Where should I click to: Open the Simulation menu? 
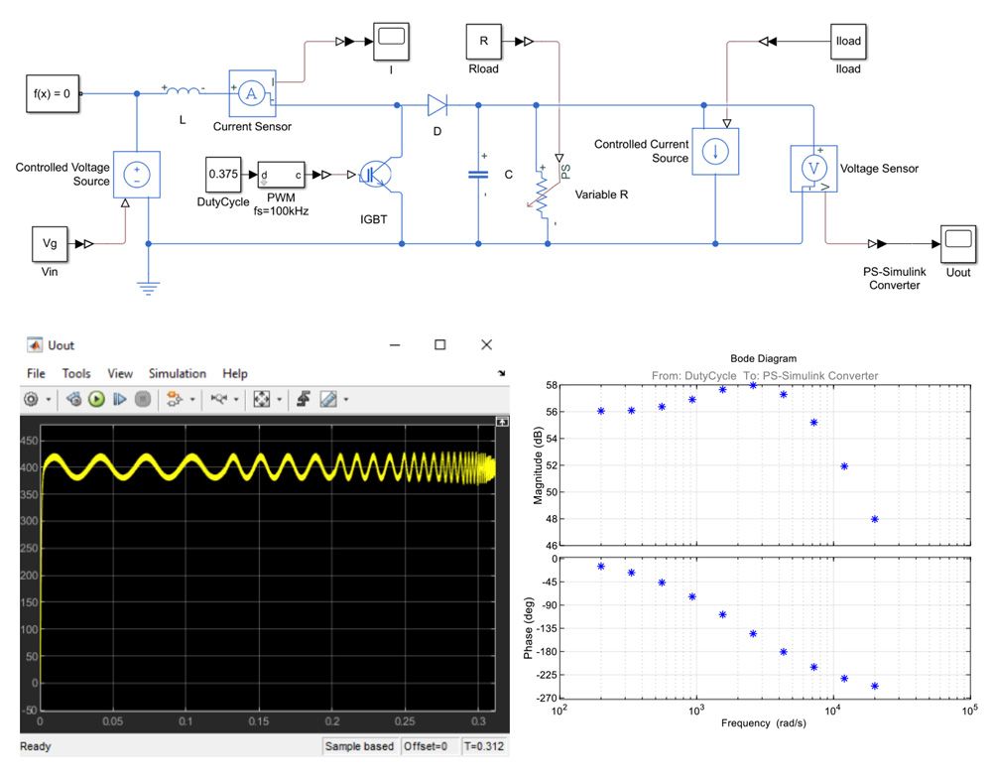pos(178,374)
